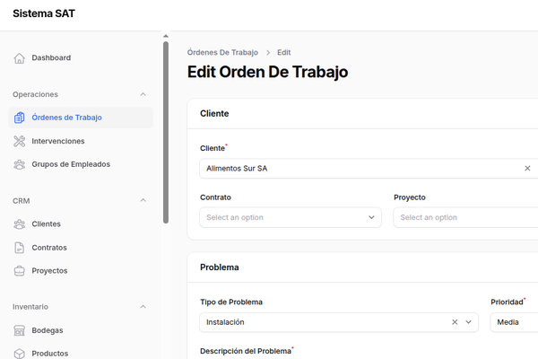Click the Intervenciones tools icon
Screen dimensions: 538x359
pos(20,141)
